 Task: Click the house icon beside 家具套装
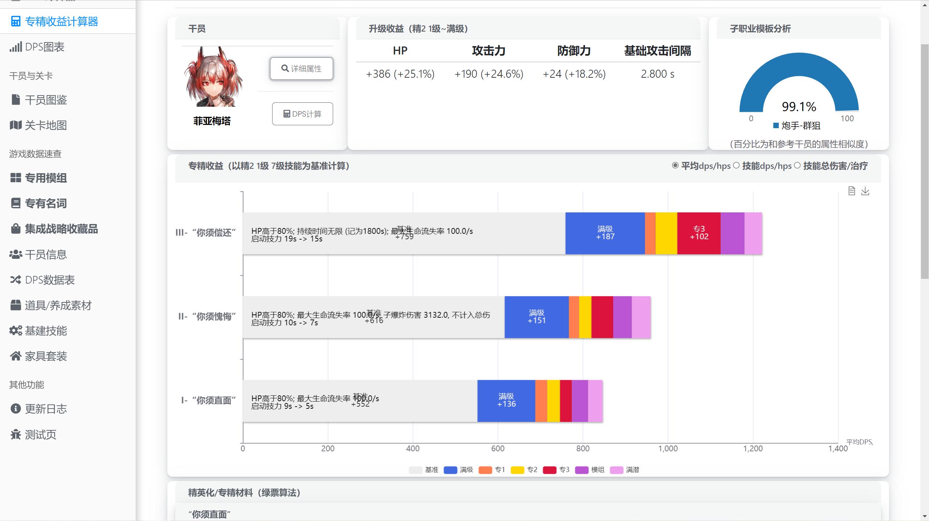tap(16, 356)
